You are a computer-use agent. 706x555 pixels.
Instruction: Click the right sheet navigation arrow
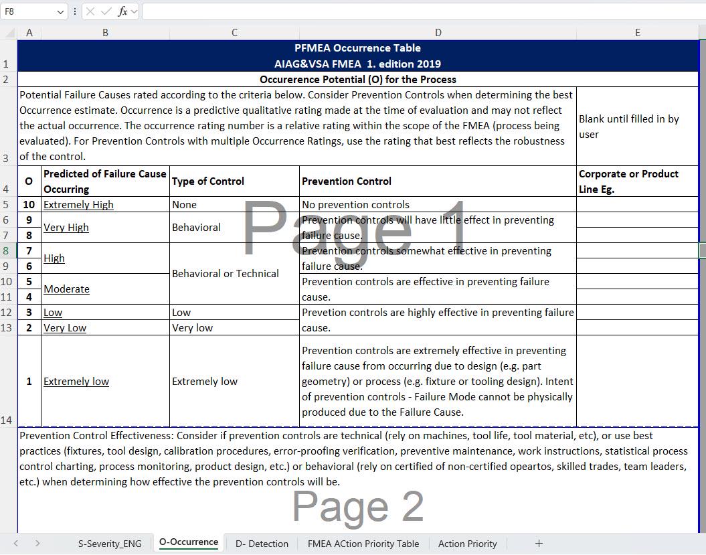click(x=38, y=543)
